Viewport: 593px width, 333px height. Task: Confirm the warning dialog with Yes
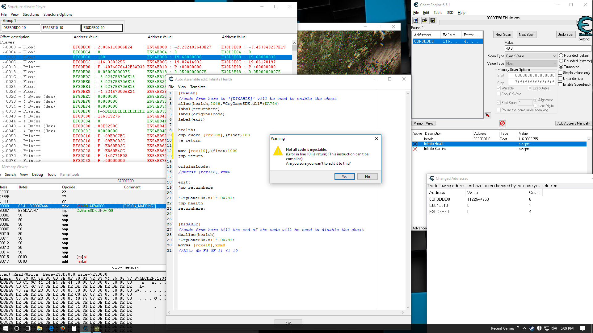pyautogui.click(x=344, y=176)
